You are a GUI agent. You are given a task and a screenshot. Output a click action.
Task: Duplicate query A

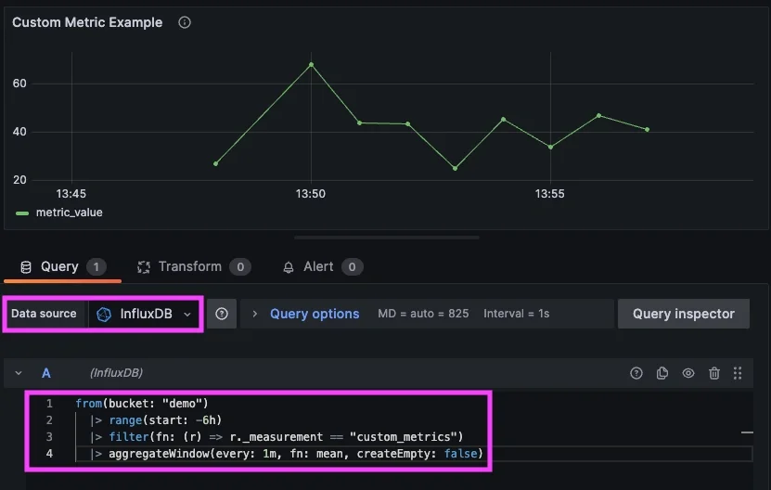[x=662, y=373]
